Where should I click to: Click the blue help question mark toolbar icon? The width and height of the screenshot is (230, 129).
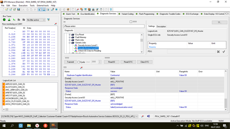(x=111, y=10)
